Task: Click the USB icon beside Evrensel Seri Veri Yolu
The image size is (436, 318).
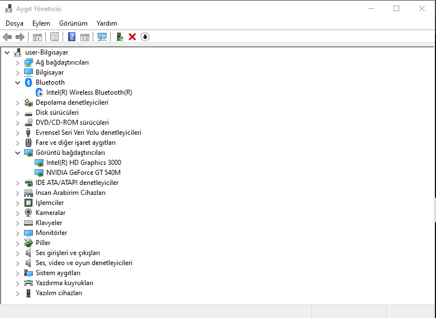Action: (x=28, y=133)
